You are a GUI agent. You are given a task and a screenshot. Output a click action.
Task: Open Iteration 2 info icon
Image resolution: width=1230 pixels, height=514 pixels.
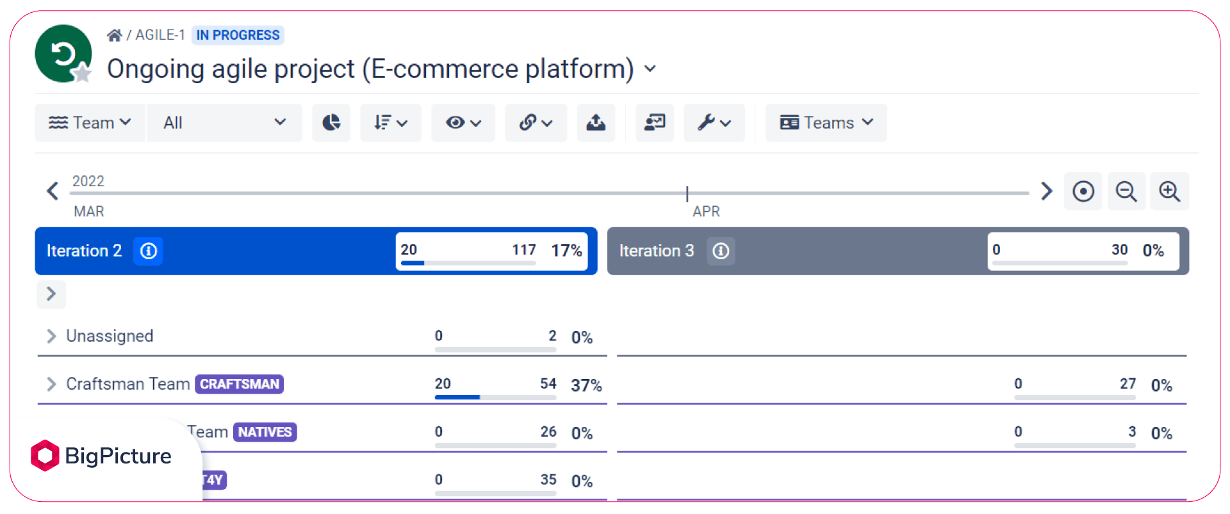148,251
